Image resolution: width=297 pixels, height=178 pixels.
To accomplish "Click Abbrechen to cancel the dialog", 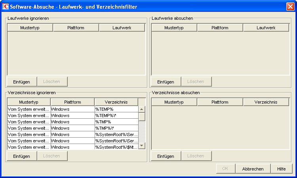I will point(253,169).
